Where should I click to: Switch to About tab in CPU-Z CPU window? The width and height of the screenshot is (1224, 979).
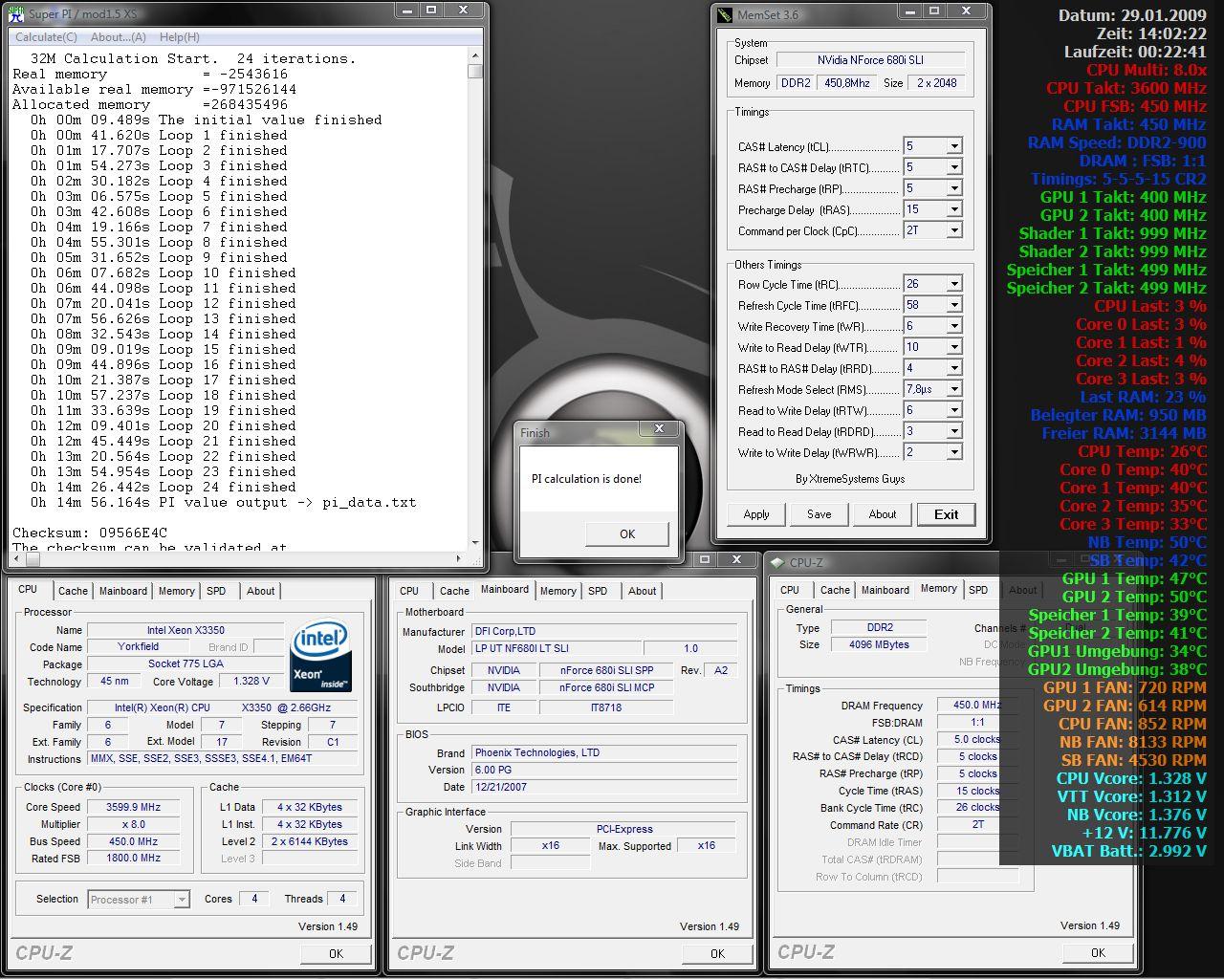click(260, 591)
